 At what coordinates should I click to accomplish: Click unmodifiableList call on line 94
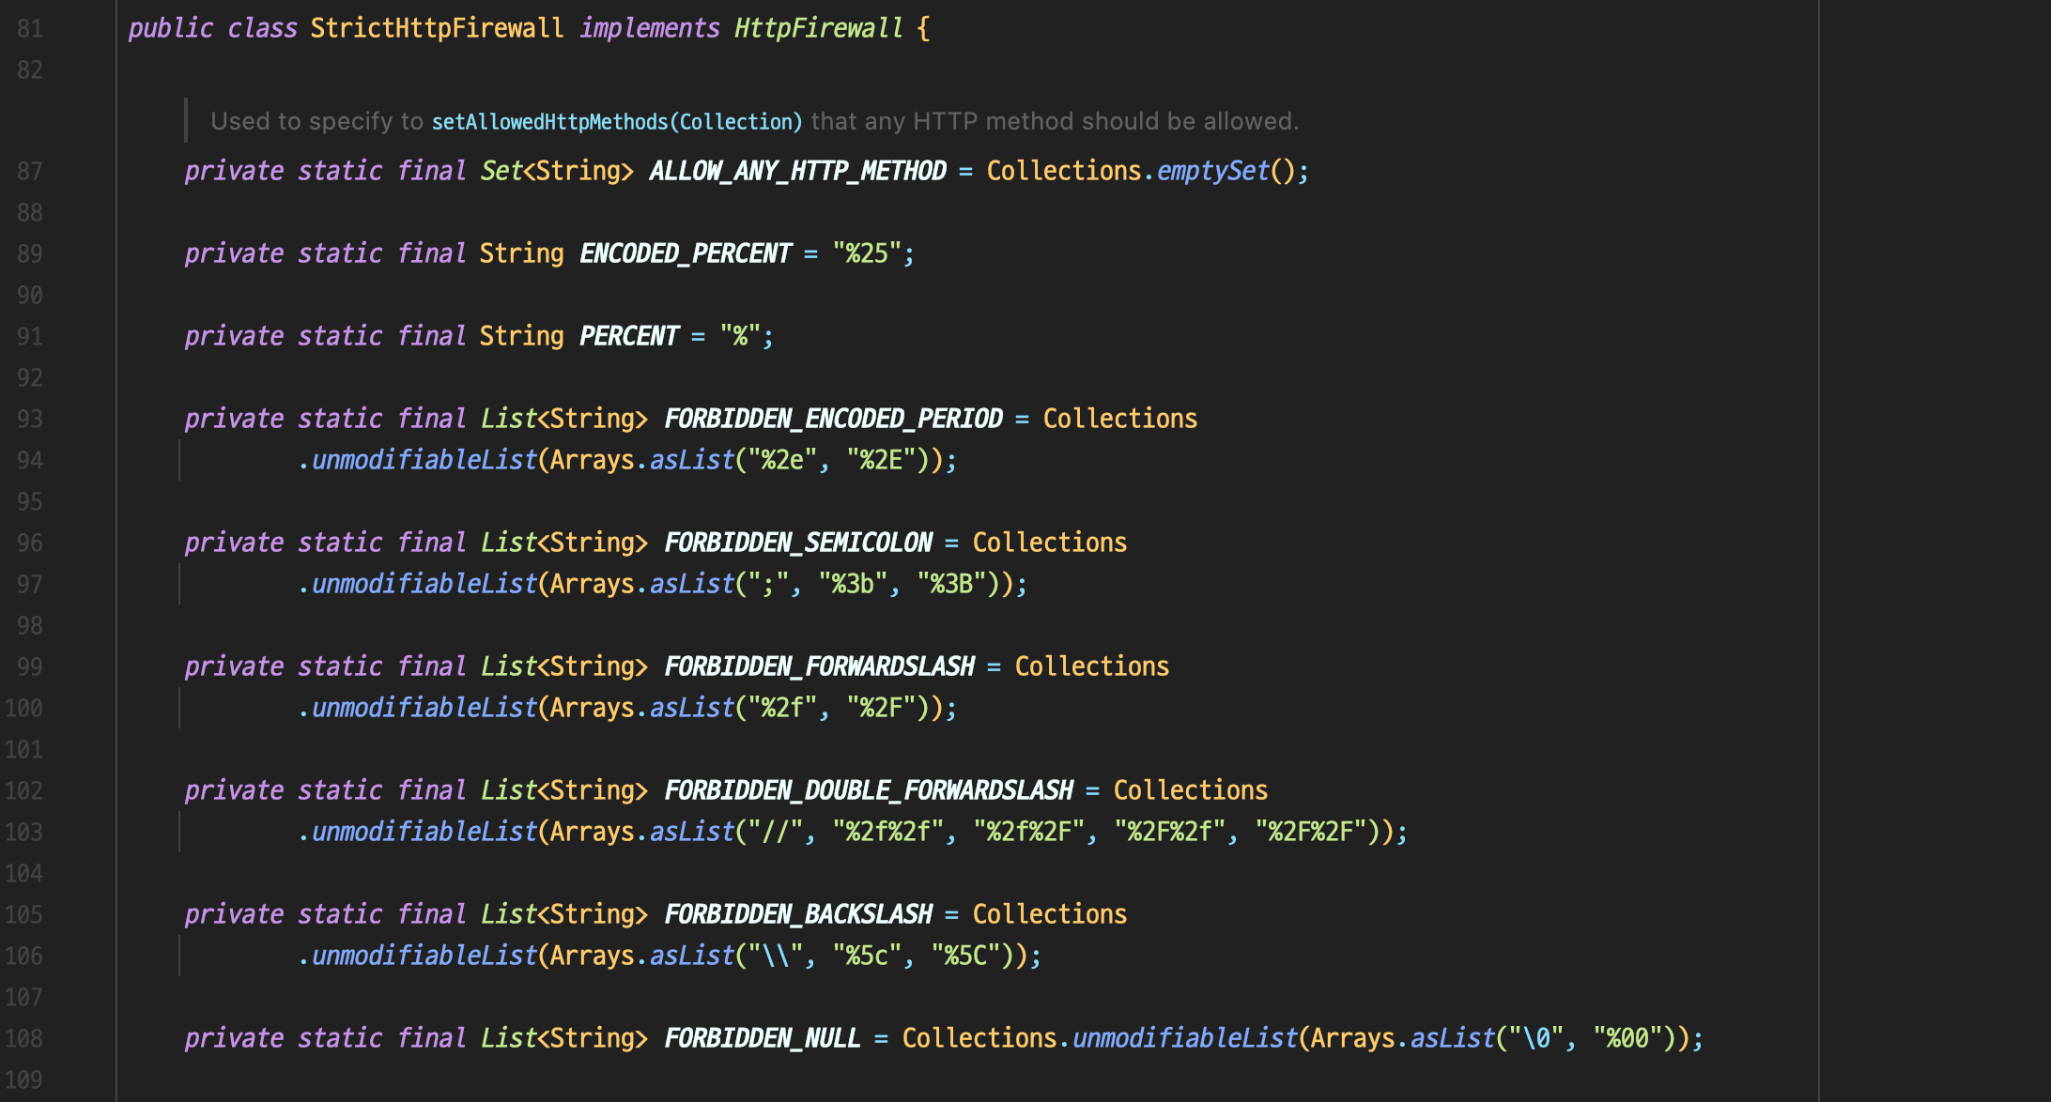(x=424, y=460)
